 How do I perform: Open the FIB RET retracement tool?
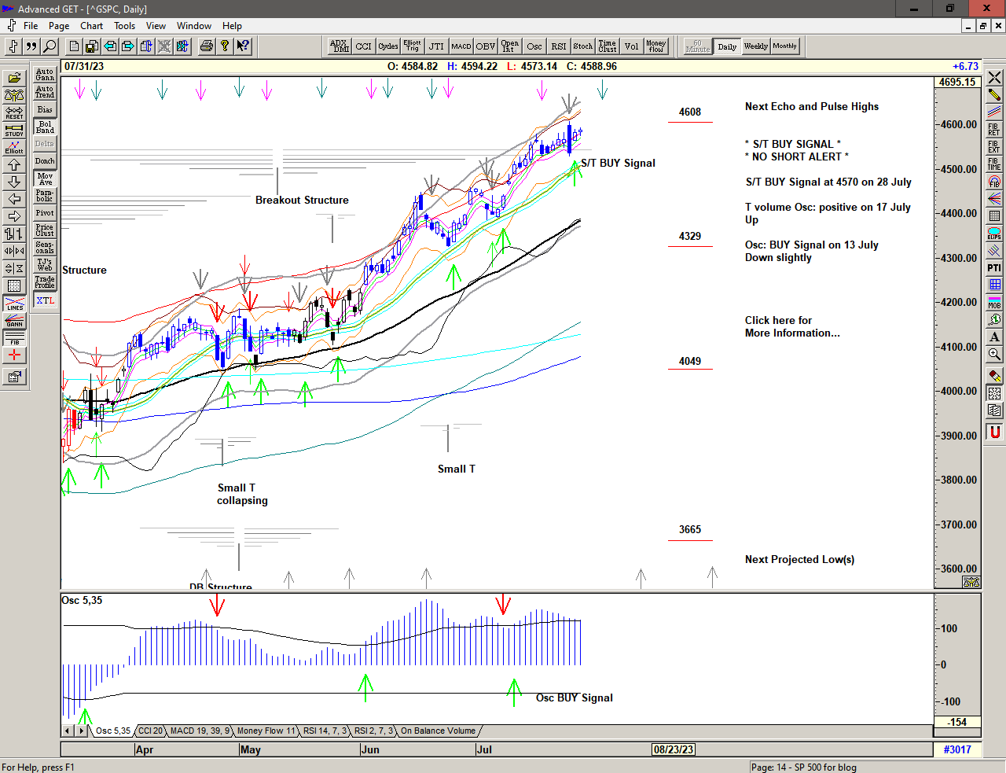point(994,129)
